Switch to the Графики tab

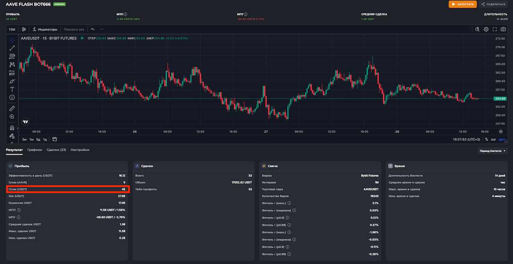pos(35,150)
